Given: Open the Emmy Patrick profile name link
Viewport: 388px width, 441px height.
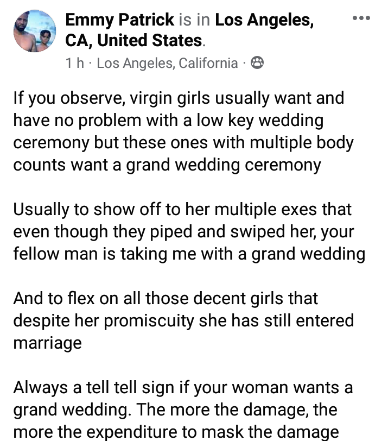Looking at the screenshot, I should click(x=119, y=21).
